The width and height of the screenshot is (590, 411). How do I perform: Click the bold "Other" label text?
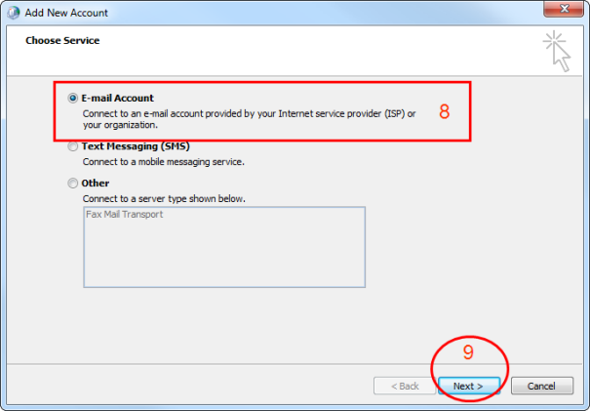pyautogui.click(x=96, y=184)
